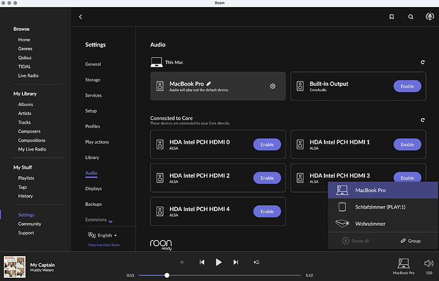Image resolution: width=439 pixels, height=281 pixels.
Task: Open the English language dropdown
Action: point(102,235)
